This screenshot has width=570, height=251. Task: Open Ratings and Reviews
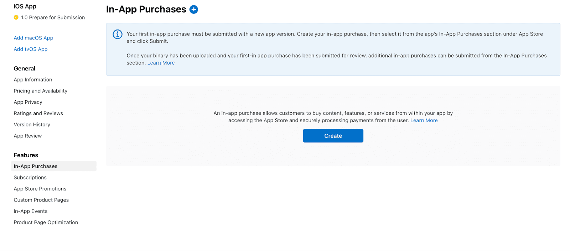[x=38, y=113]
